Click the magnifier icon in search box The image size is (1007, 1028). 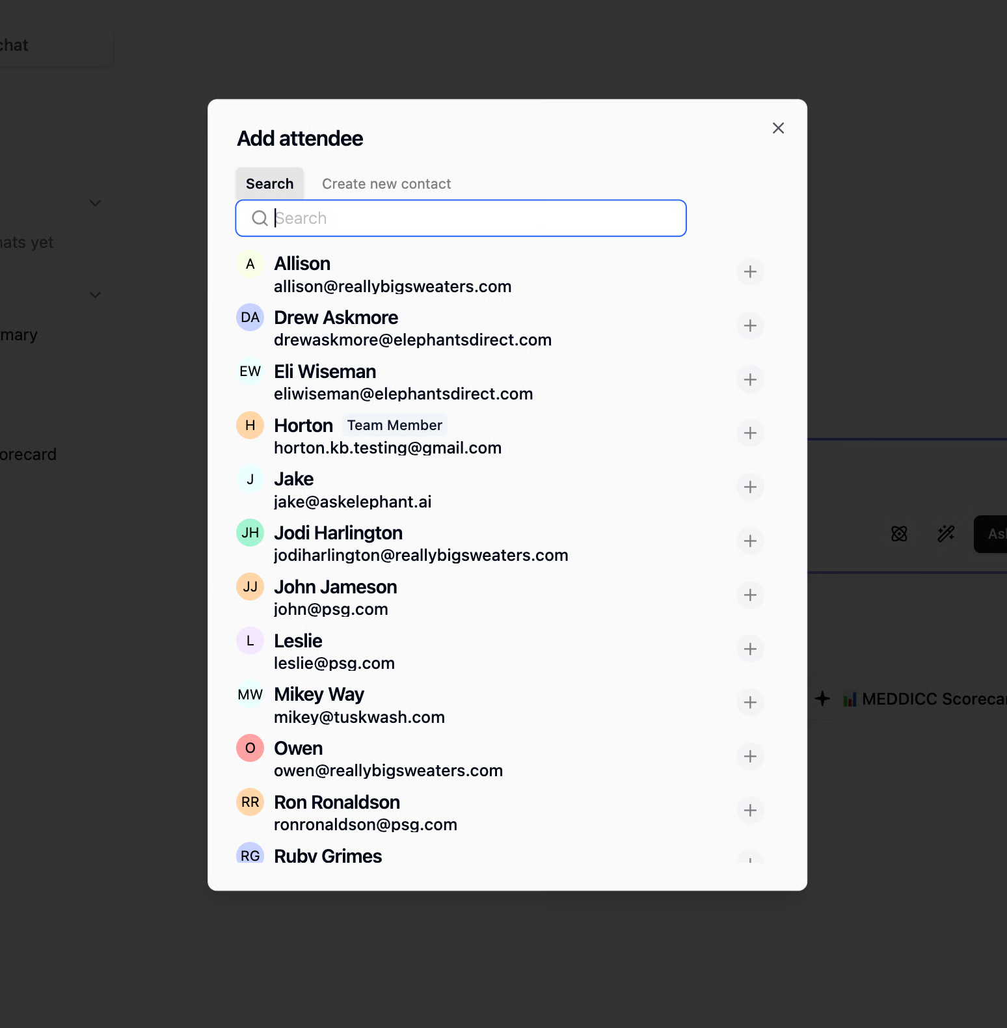coord(260,218)
